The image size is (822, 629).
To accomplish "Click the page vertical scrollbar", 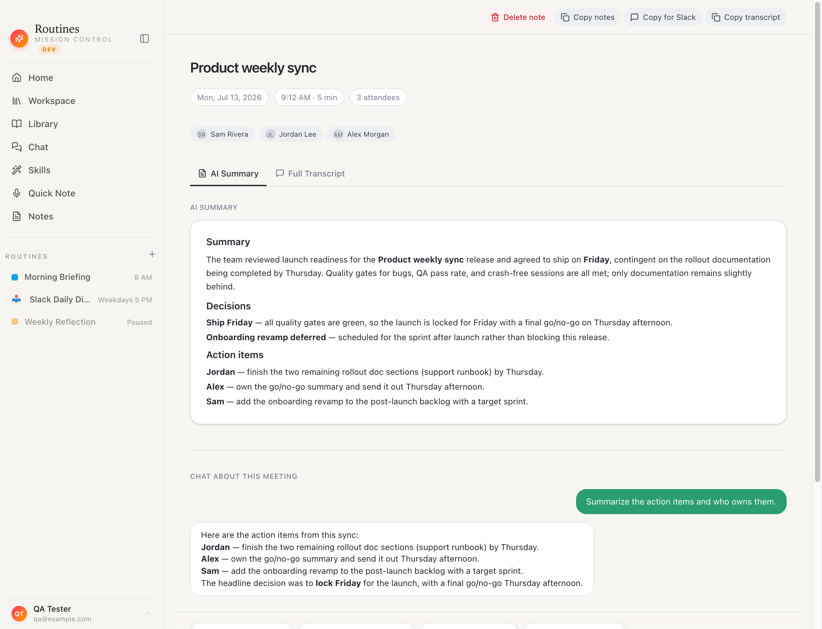I will [x=817, y=241].
